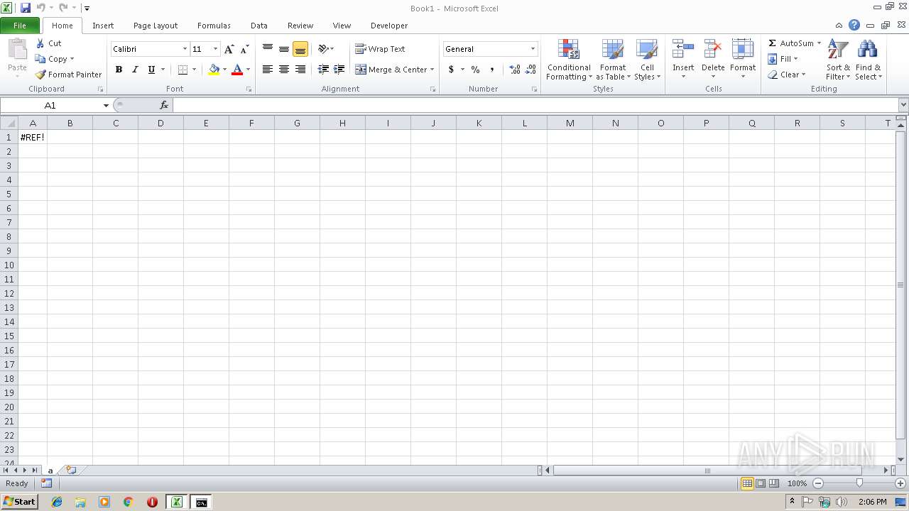This screenshot has height=511, width=909.
Task: Apply Accounting dollar number format
Action: click(451, 70)
